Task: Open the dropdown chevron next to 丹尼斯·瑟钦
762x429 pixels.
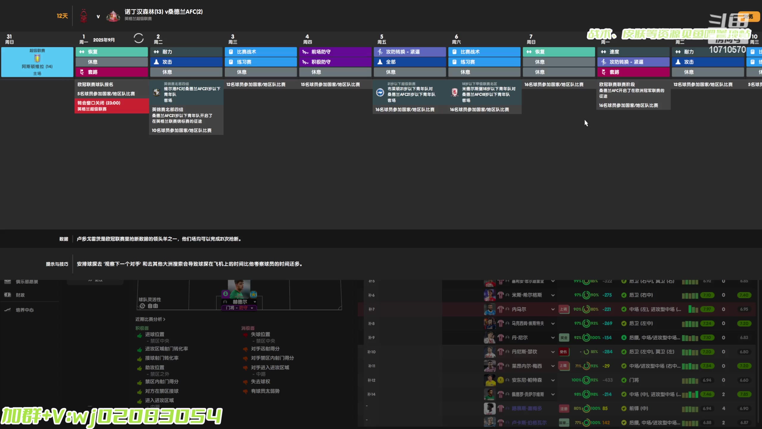Action: click(x=553, y=352)
